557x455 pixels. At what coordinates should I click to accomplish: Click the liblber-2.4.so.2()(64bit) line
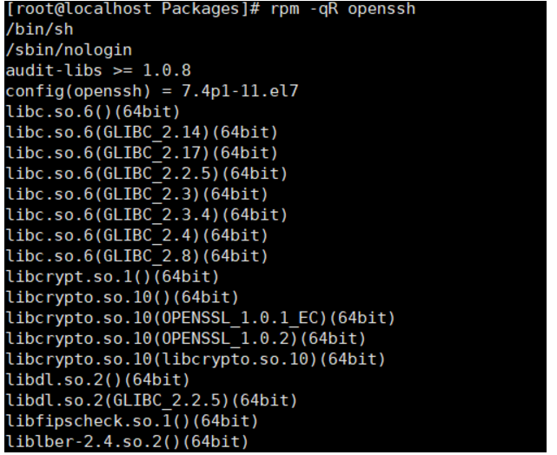(x=127, y=441)
